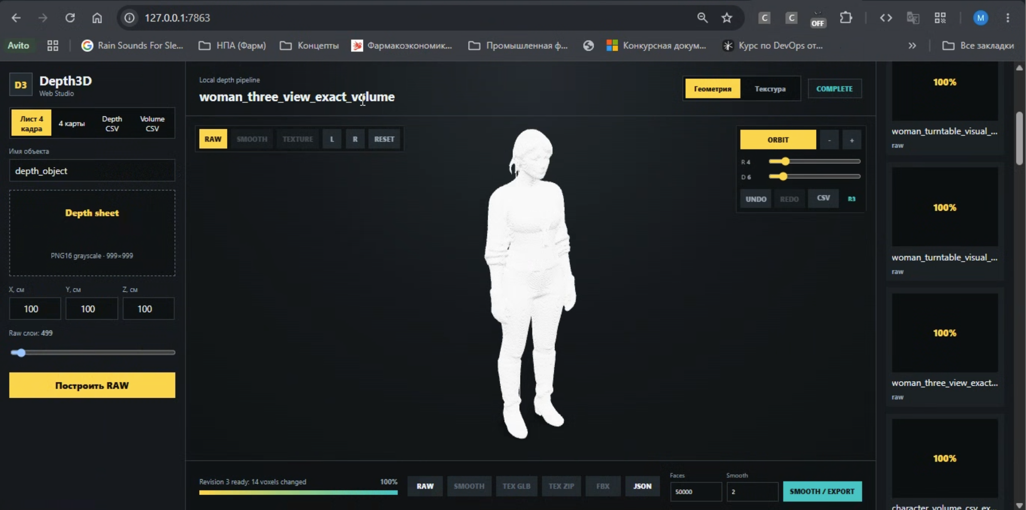Click the extension with OFF badge
Screen dimensions: 1026x510
pos(818,19)
